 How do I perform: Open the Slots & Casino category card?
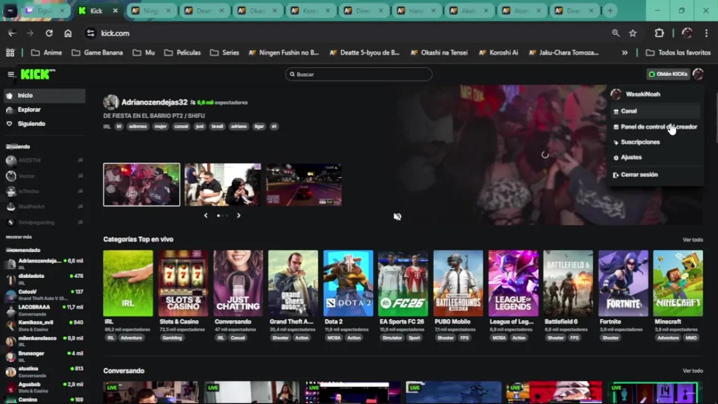coord(183,283)
